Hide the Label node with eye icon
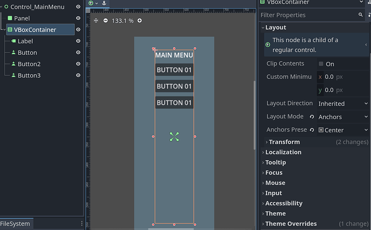The height and width of the screenshot is (230, 371). [x=79, y=41]
